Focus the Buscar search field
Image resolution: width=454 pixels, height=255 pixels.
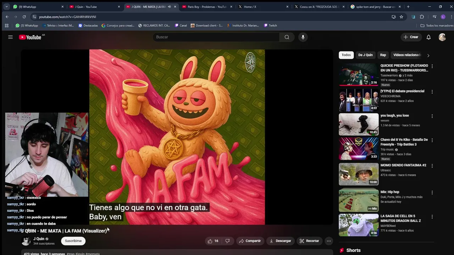[x=216, y=37]
